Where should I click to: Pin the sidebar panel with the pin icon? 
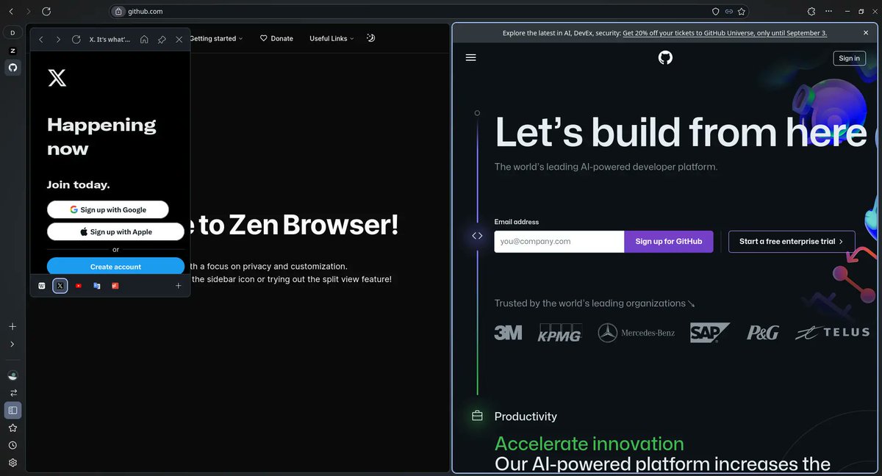(x=162, y=40)
